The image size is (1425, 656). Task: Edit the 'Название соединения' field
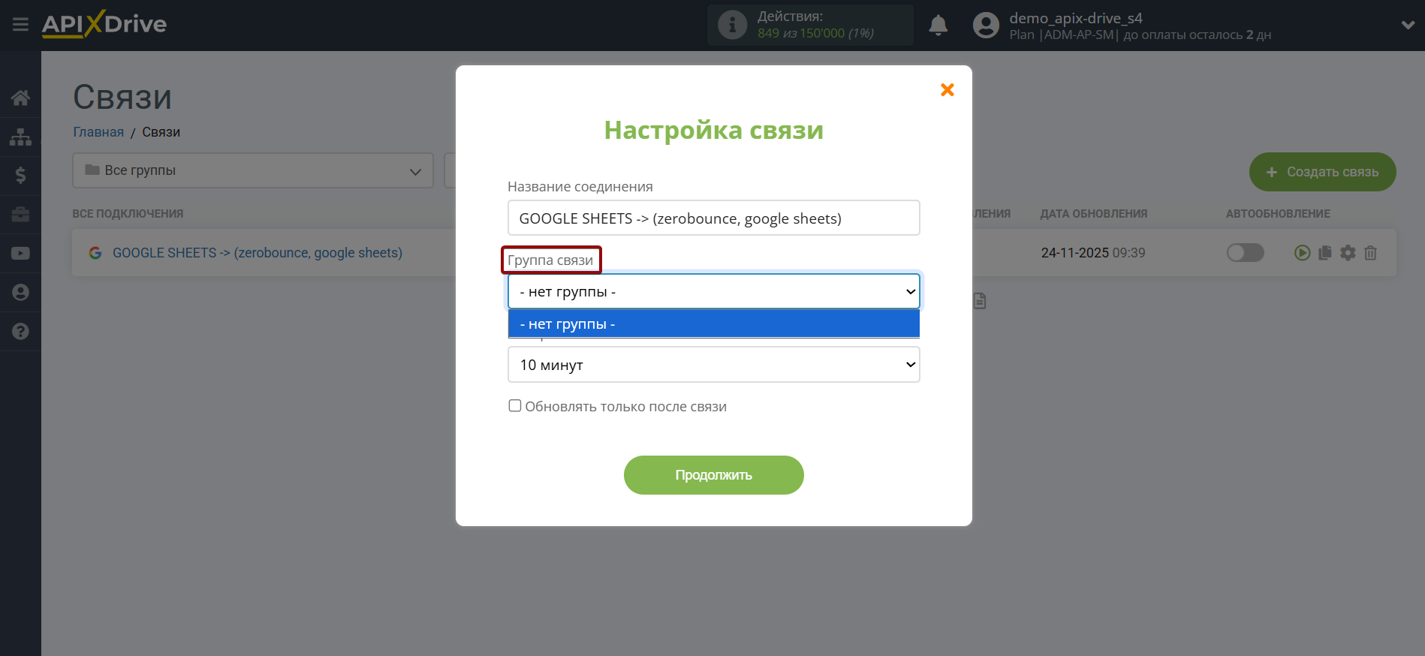pyautogui.click(x=713, y=218)
